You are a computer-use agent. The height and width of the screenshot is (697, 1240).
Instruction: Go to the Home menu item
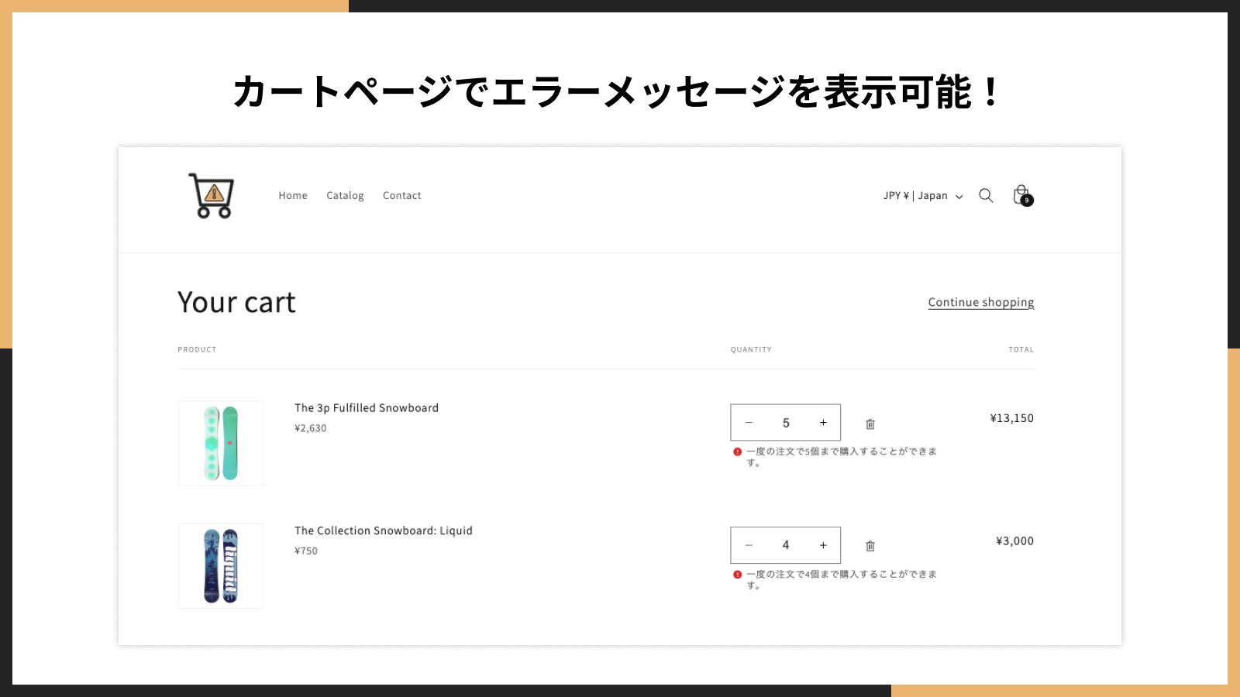tap(293, 196)
